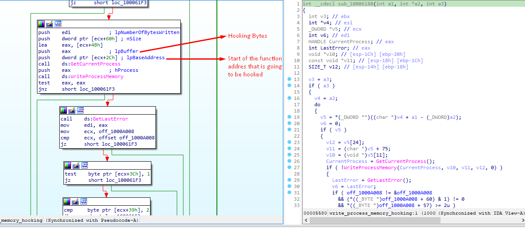Viewport: 525px width, 228px height.
Task: Toggle breakpoint dot on pseudocode line 13
Action: pos(289,79)
